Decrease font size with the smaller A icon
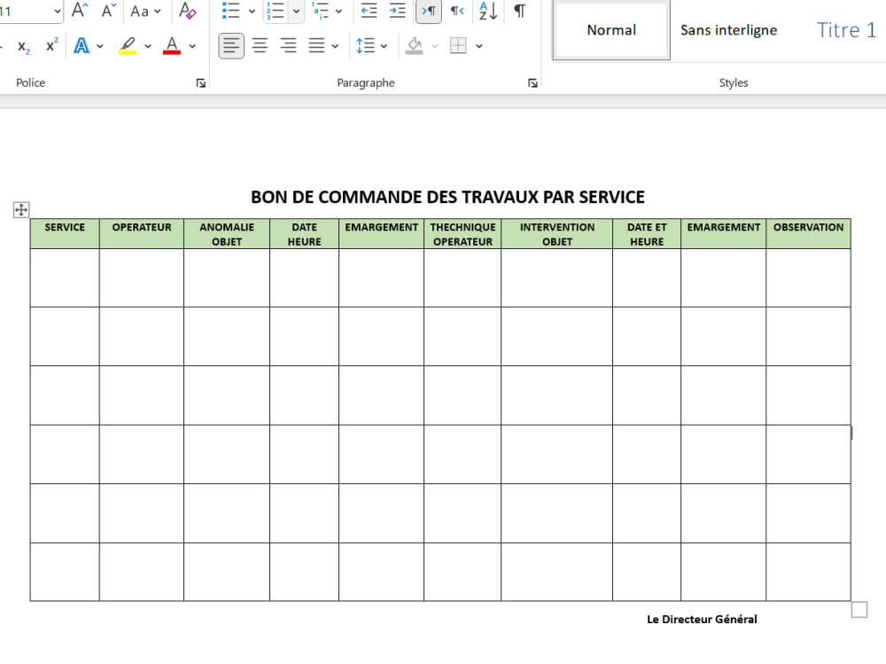Image resolution: width=886 pixels, height=664 pixels. pyautogui.click(x=108, y=10)
